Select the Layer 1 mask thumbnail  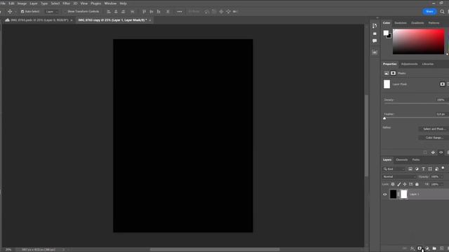404,195
